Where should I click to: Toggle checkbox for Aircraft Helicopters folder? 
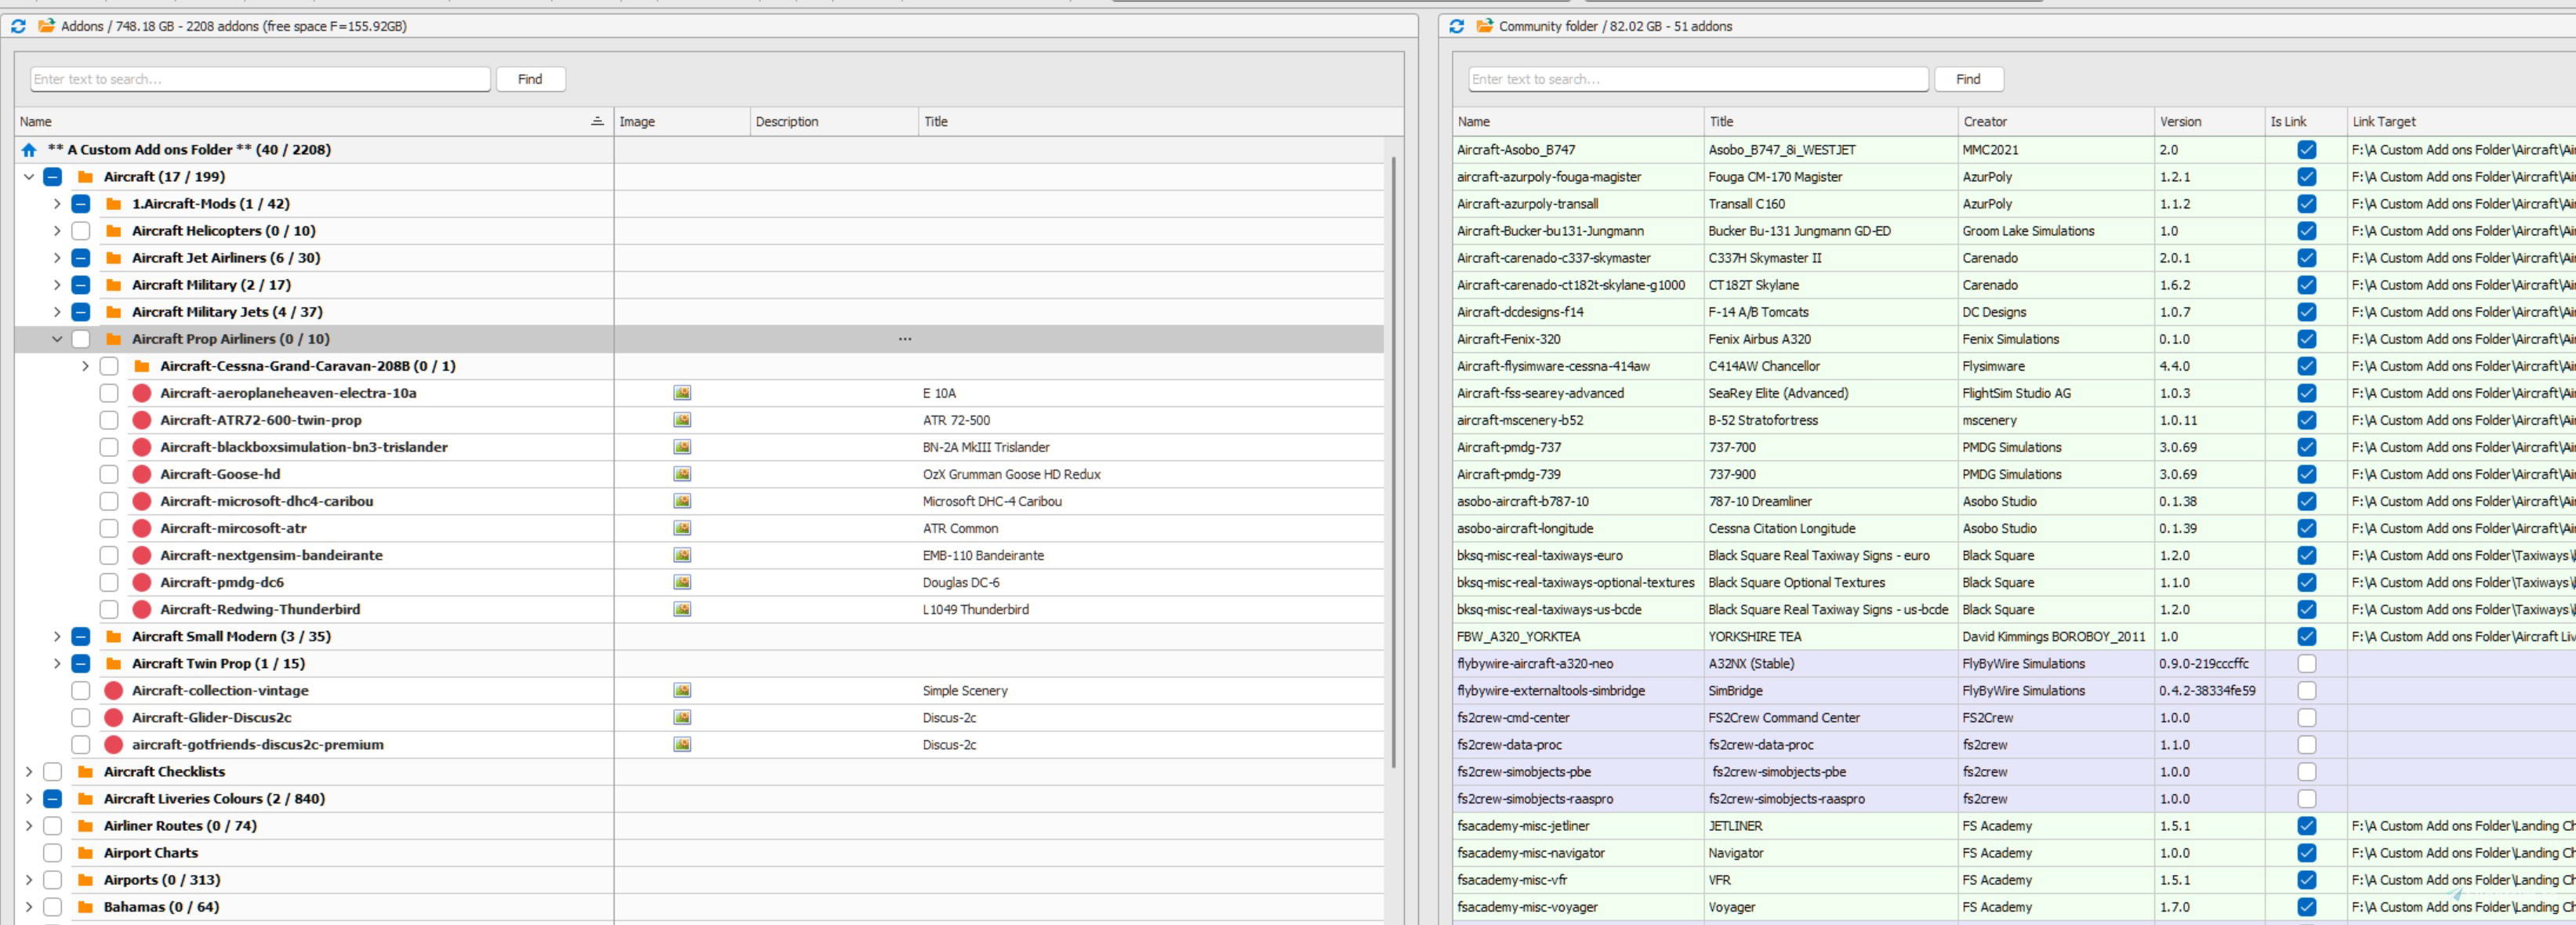(81, 231)
